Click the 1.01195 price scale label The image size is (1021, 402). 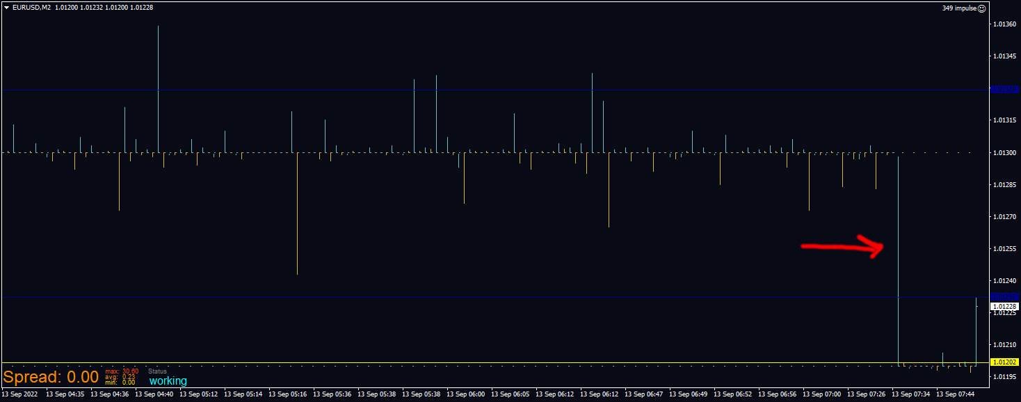1004,376
